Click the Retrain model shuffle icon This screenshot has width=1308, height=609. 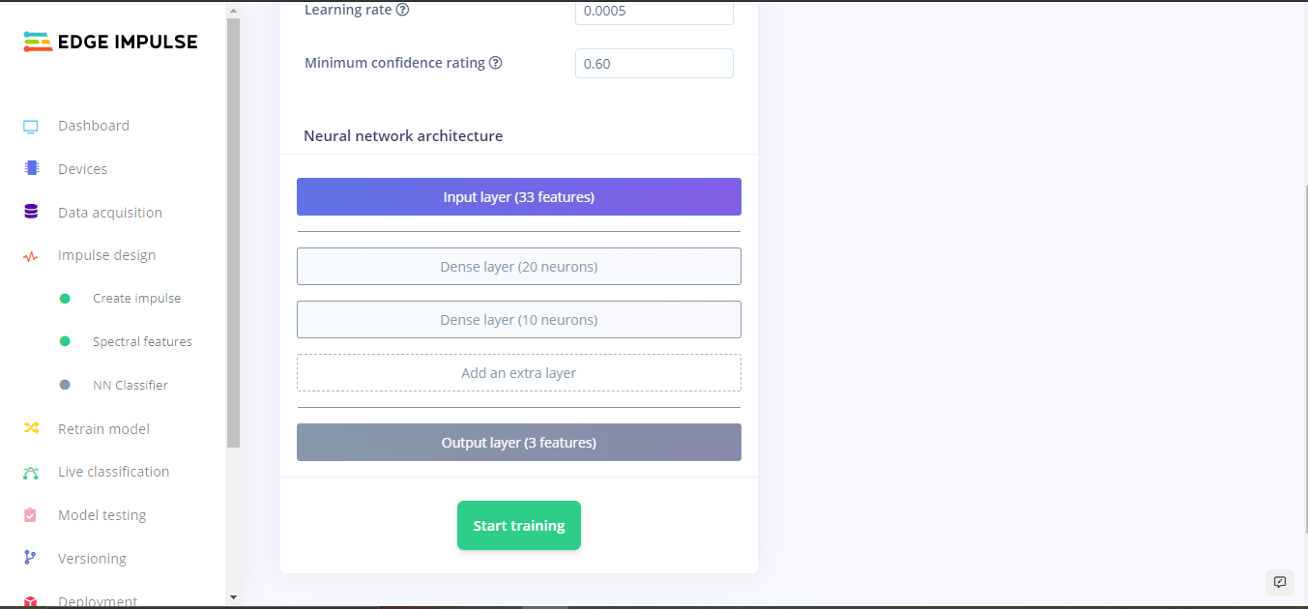tap(31, 428)
